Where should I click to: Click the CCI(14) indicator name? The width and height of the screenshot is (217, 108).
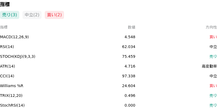7,76
